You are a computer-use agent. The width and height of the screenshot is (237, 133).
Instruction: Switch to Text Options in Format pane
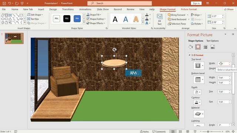(x=213, y=41)
